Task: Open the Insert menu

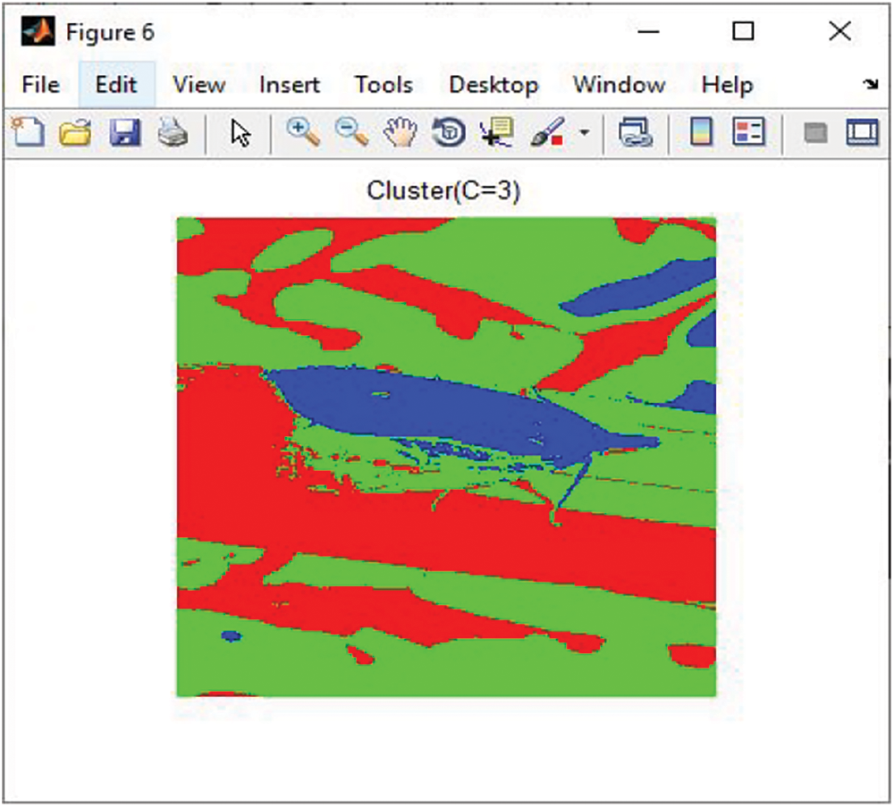Action: 289,84
